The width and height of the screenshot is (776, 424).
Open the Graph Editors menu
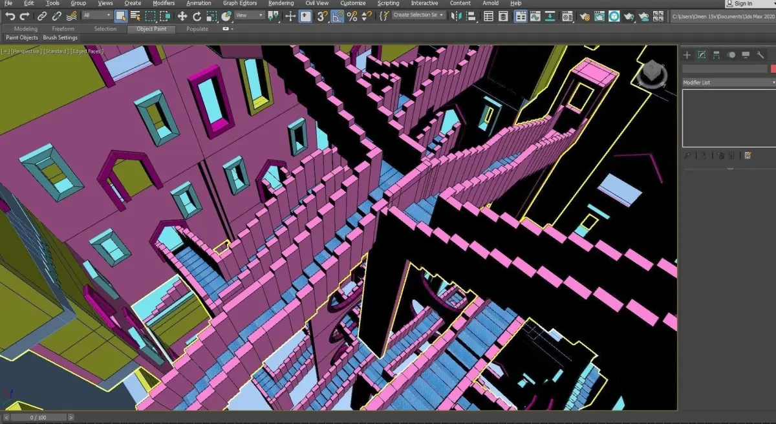tap(240, 3)
